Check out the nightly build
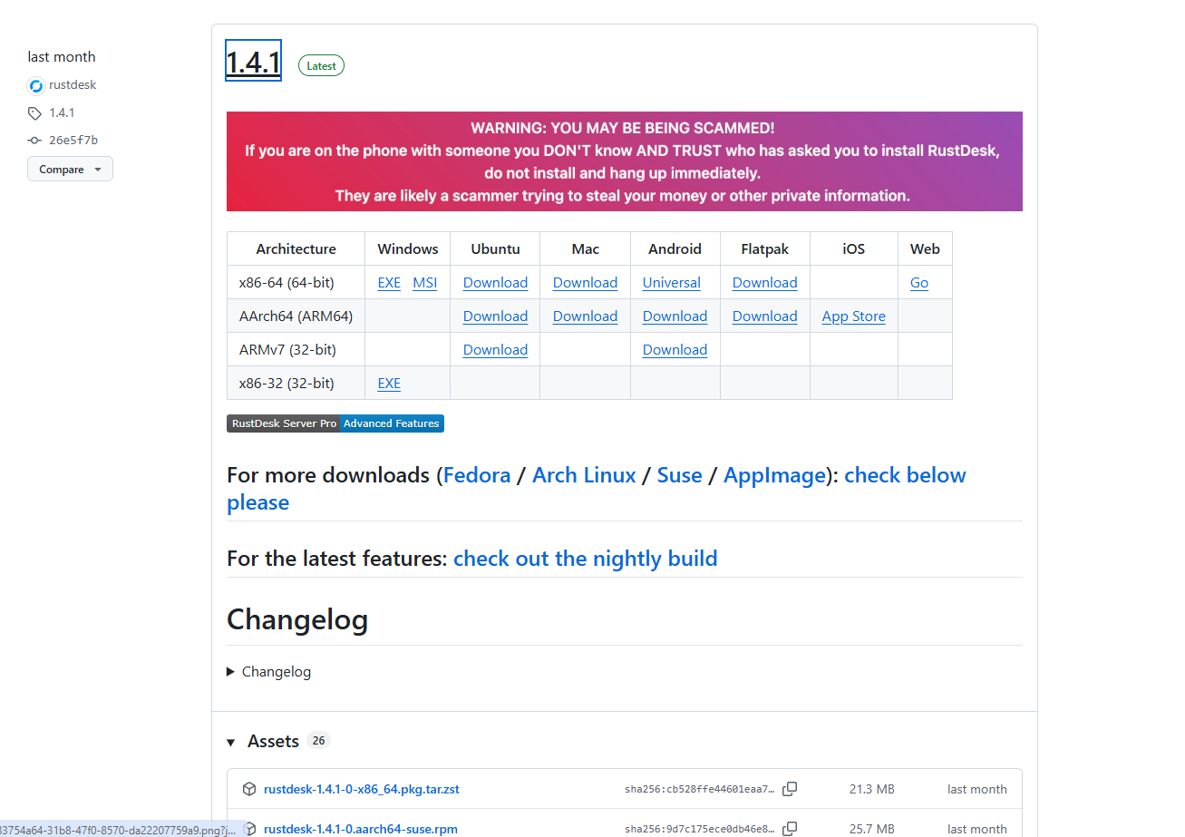The height and width of the screenshot is (837, 1185). 585,559
